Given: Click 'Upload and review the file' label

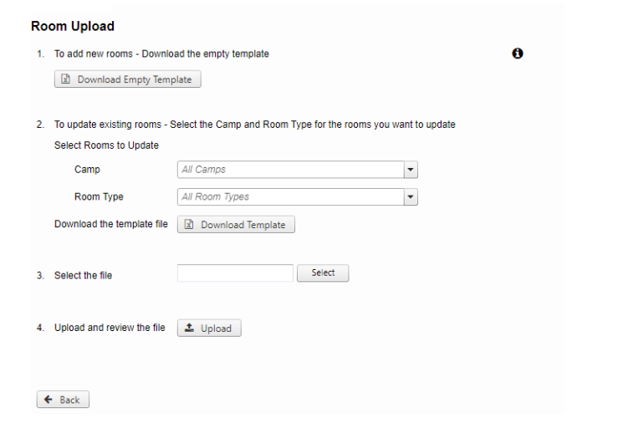Looking at the screenshot, I should click(x=110, y=328).
